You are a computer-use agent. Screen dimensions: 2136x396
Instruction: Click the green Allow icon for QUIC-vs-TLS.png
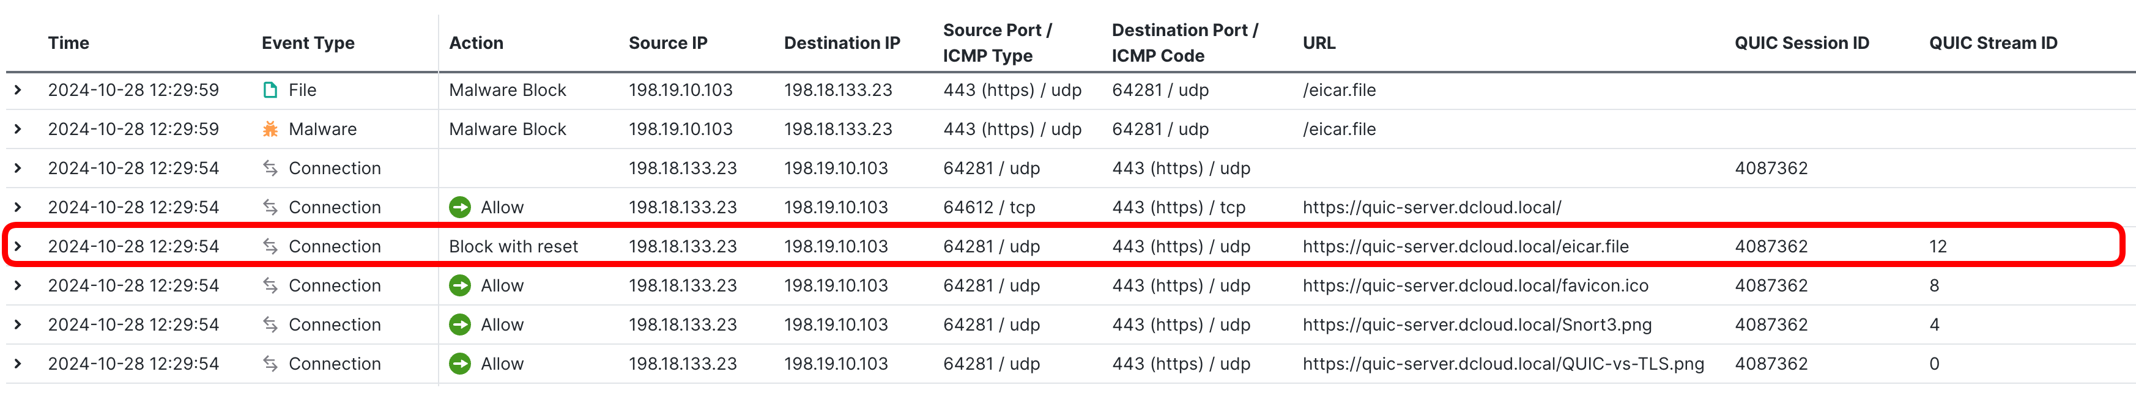[x=459, y=364]
